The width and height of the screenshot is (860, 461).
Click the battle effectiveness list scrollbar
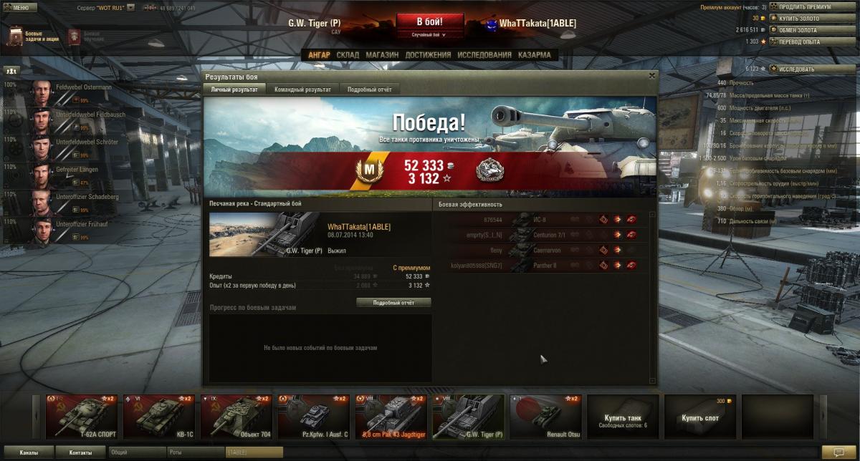pyautogui.click(x=652, y=297)
